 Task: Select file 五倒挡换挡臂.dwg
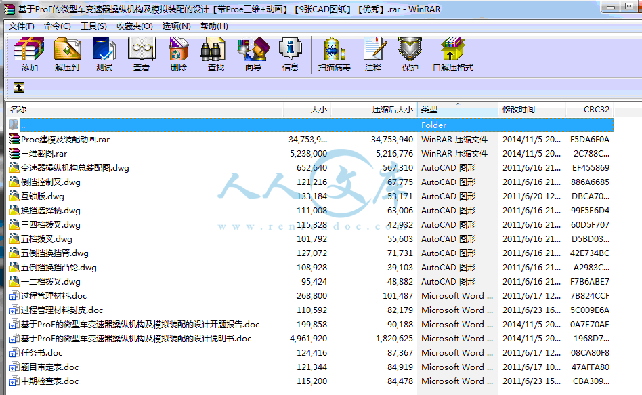pos(54,253)
